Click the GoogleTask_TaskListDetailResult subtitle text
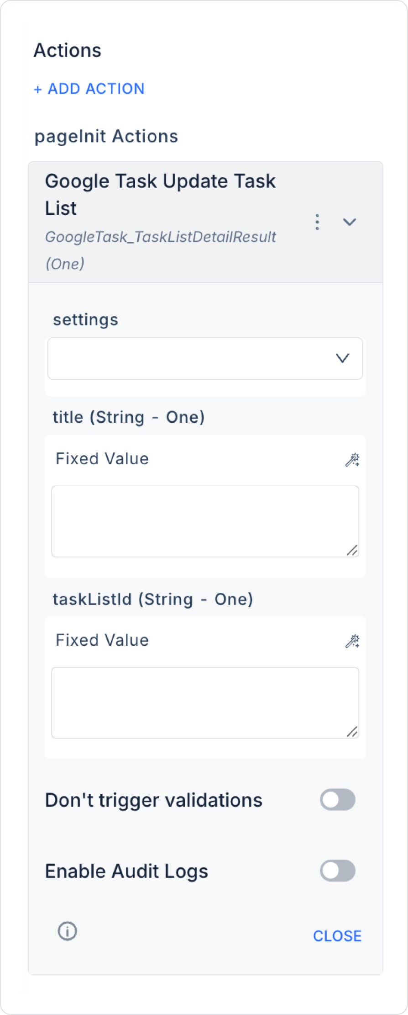 click(161, 237)
